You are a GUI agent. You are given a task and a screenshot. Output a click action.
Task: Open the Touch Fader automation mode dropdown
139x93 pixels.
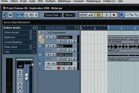click(53, 15)
